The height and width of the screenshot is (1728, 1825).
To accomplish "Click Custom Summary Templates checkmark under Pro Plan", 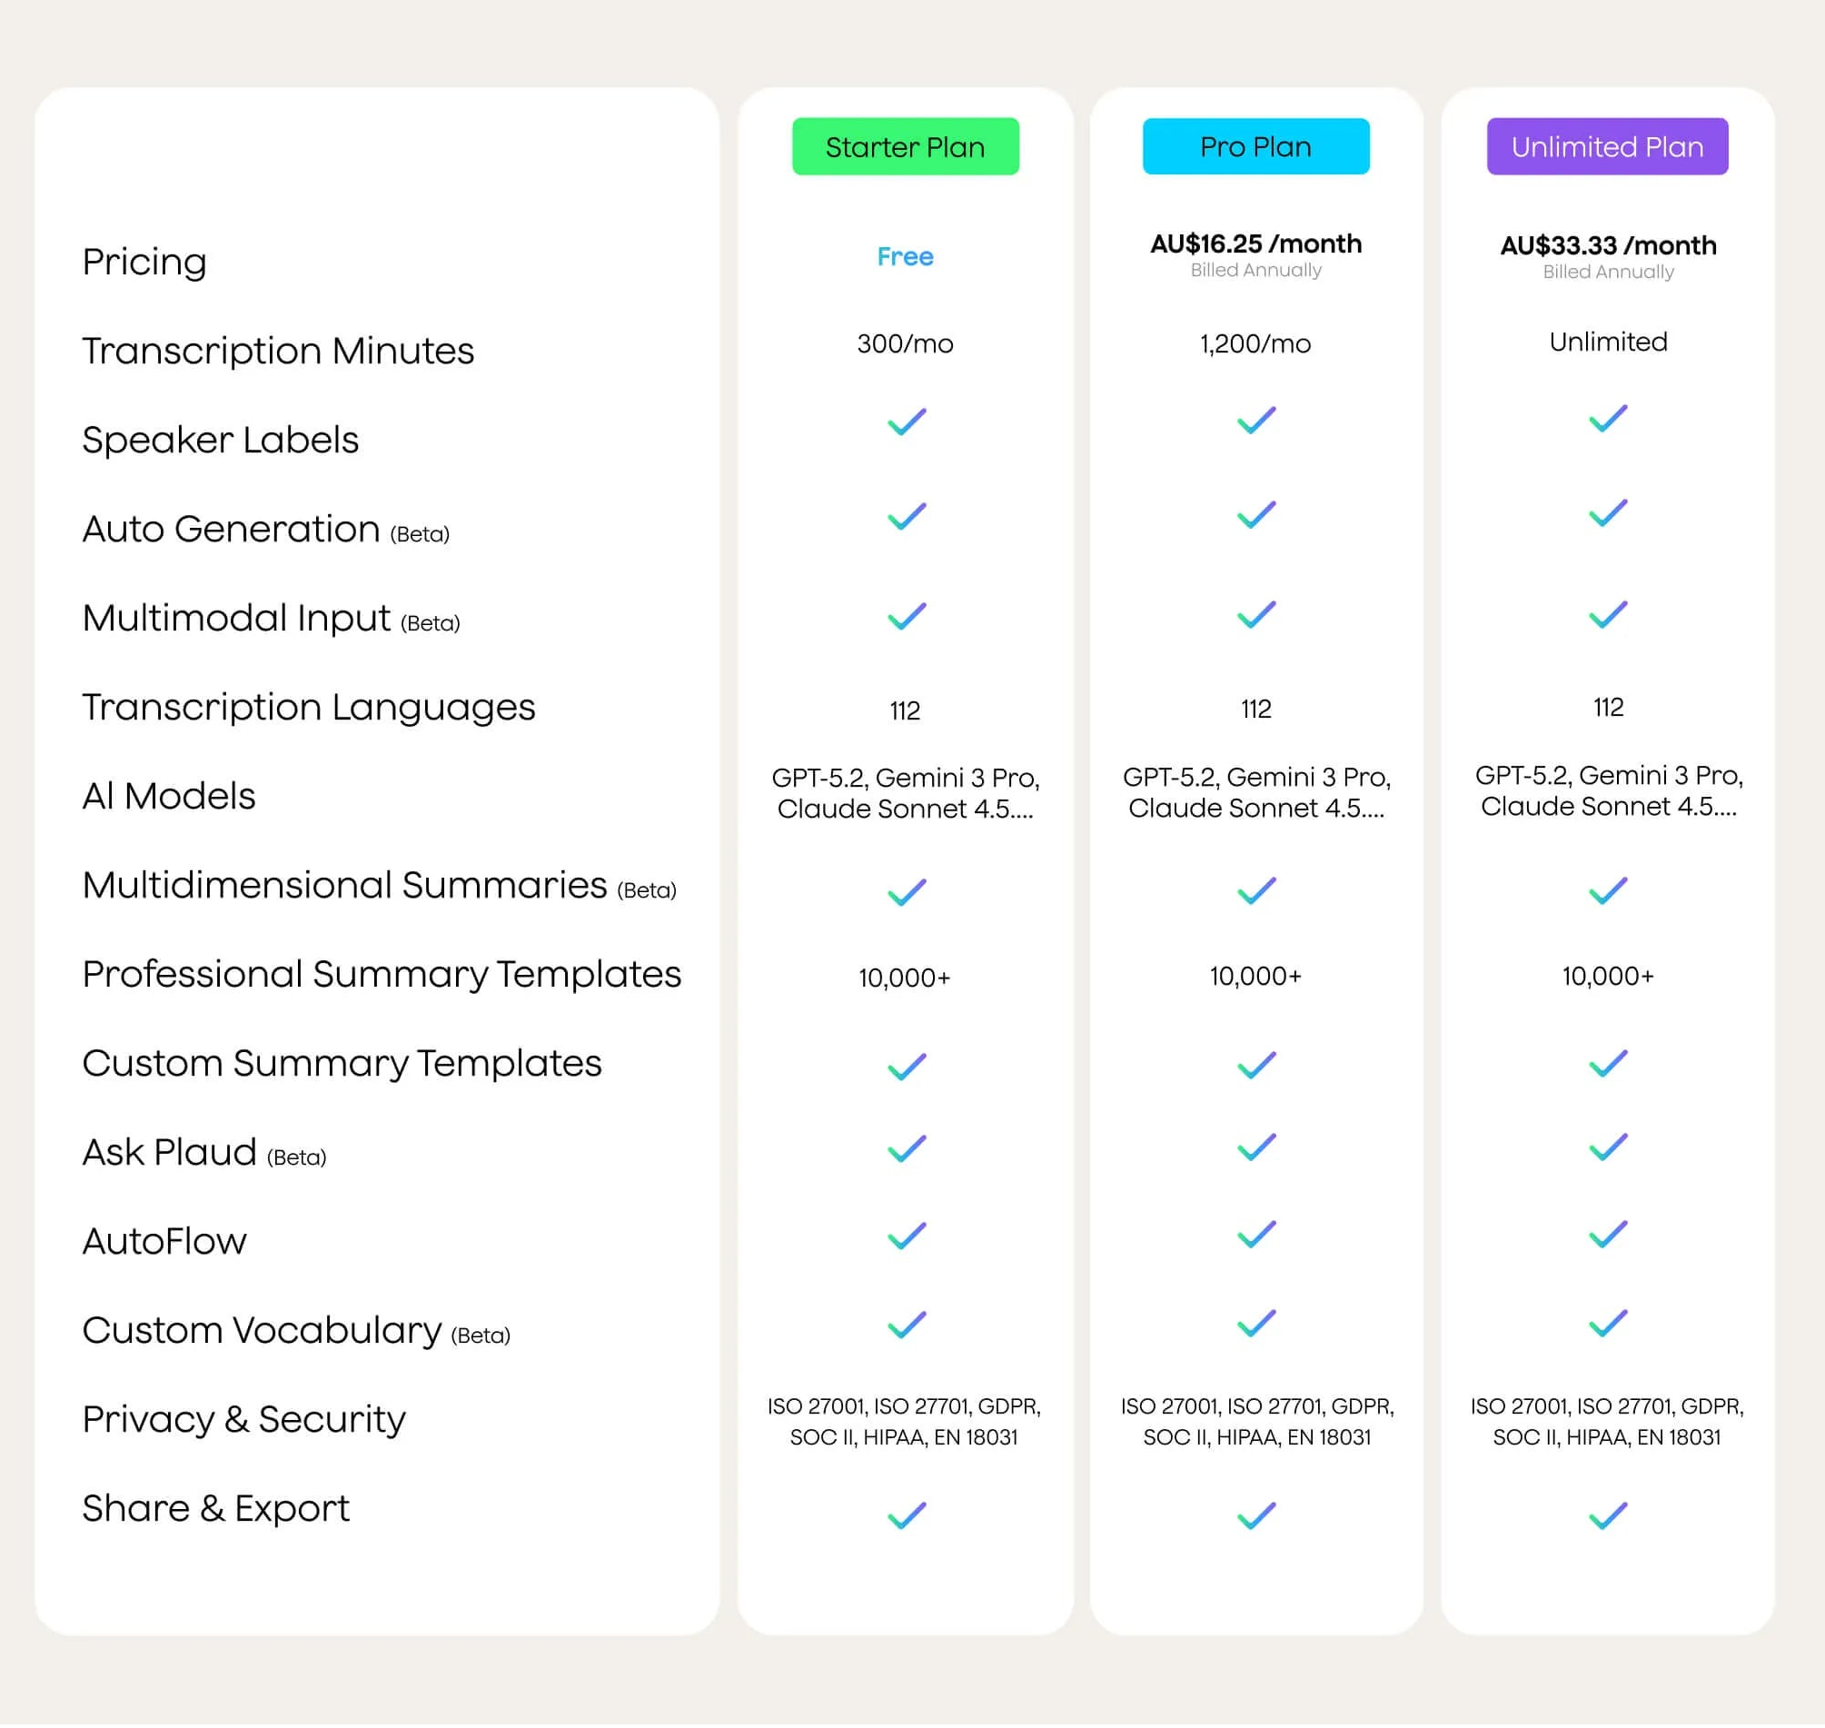I will tap(1256, 1065).
